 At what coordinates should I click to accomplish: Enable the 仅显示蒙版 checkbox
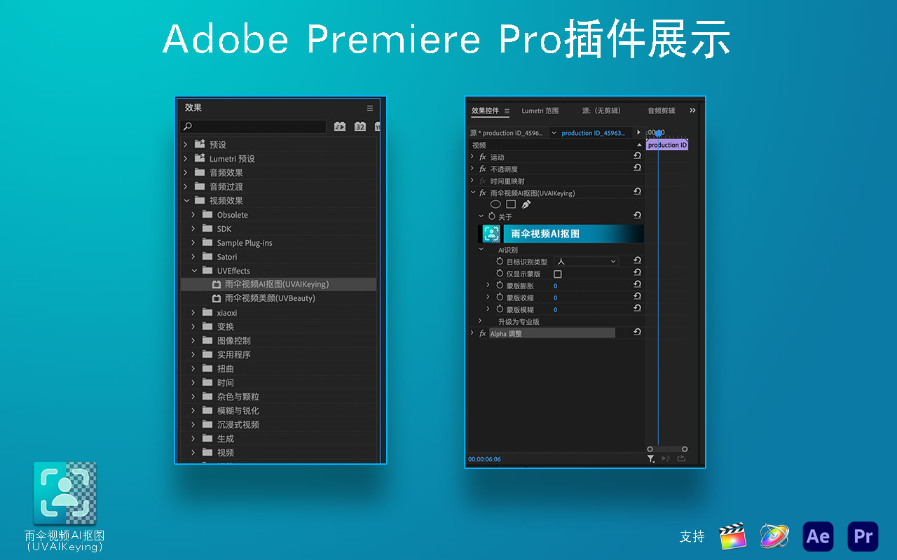[558, 274]
